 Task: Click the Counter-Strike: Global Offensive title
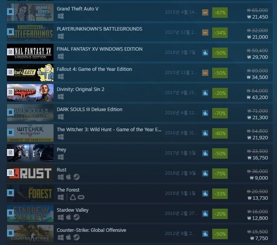pos(91,230)
